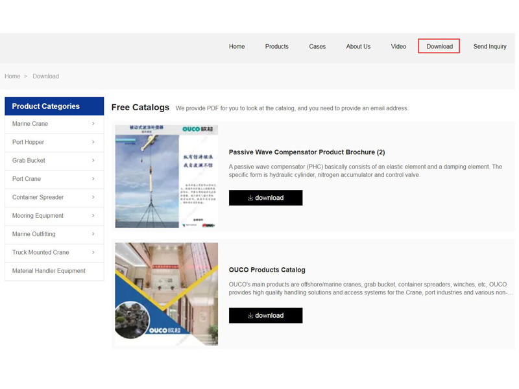Open the Video page
This screenshot has height=389, width=519.
point(398,47)
